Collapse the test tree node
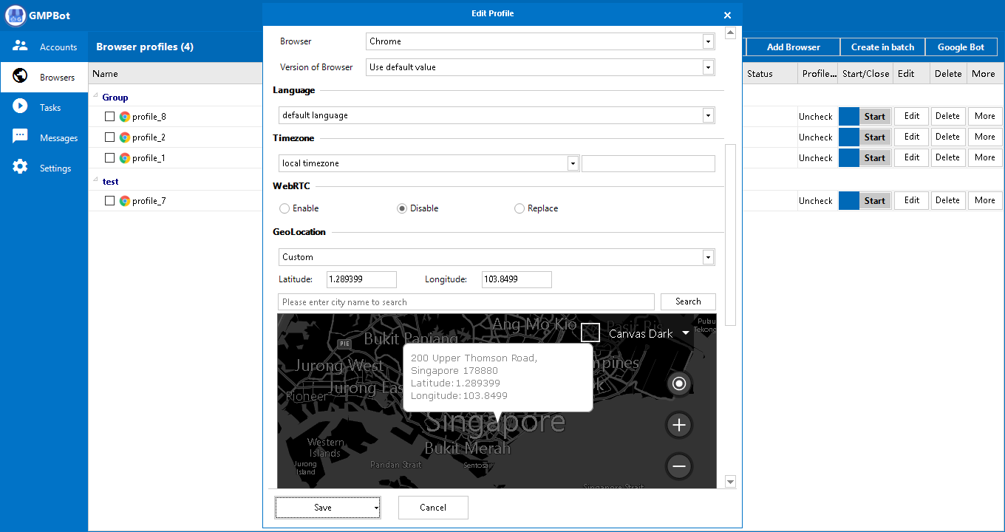1005x532 pixels. point(96,180)
